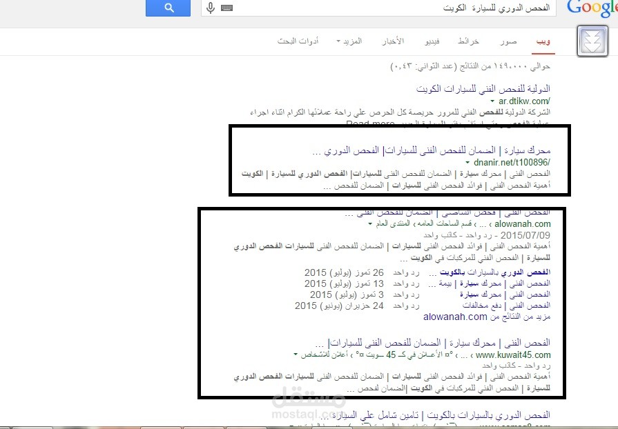The width and height of the screenshot is (618, 429).
Task: Switch to the الأخبار tab
Action: (393, 41)
